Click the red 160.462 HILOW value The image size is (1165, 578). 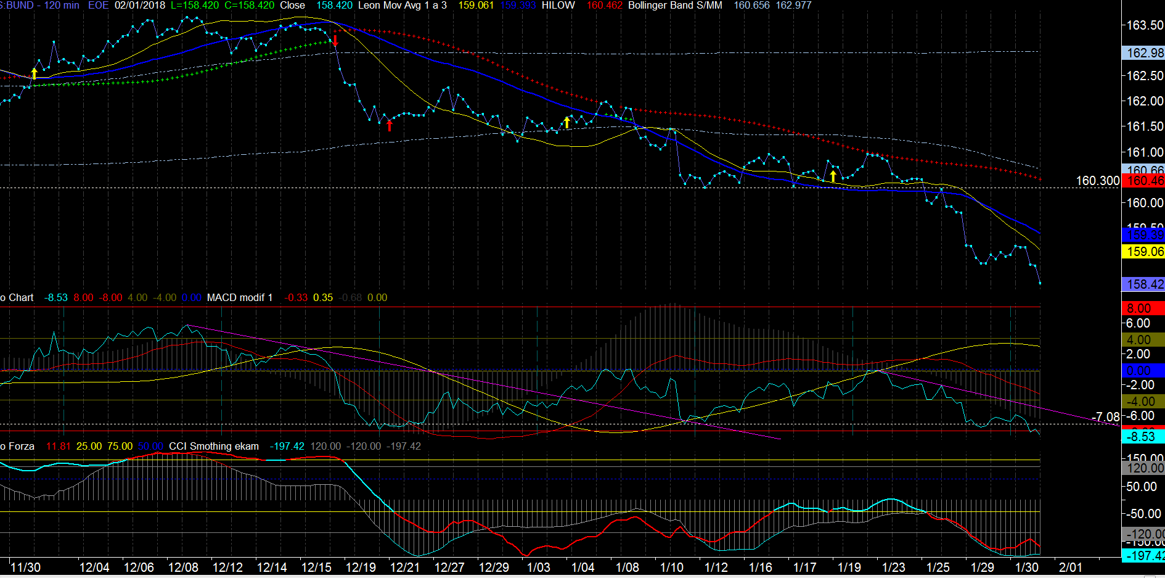pyautogui.click(x=605, y=5)
